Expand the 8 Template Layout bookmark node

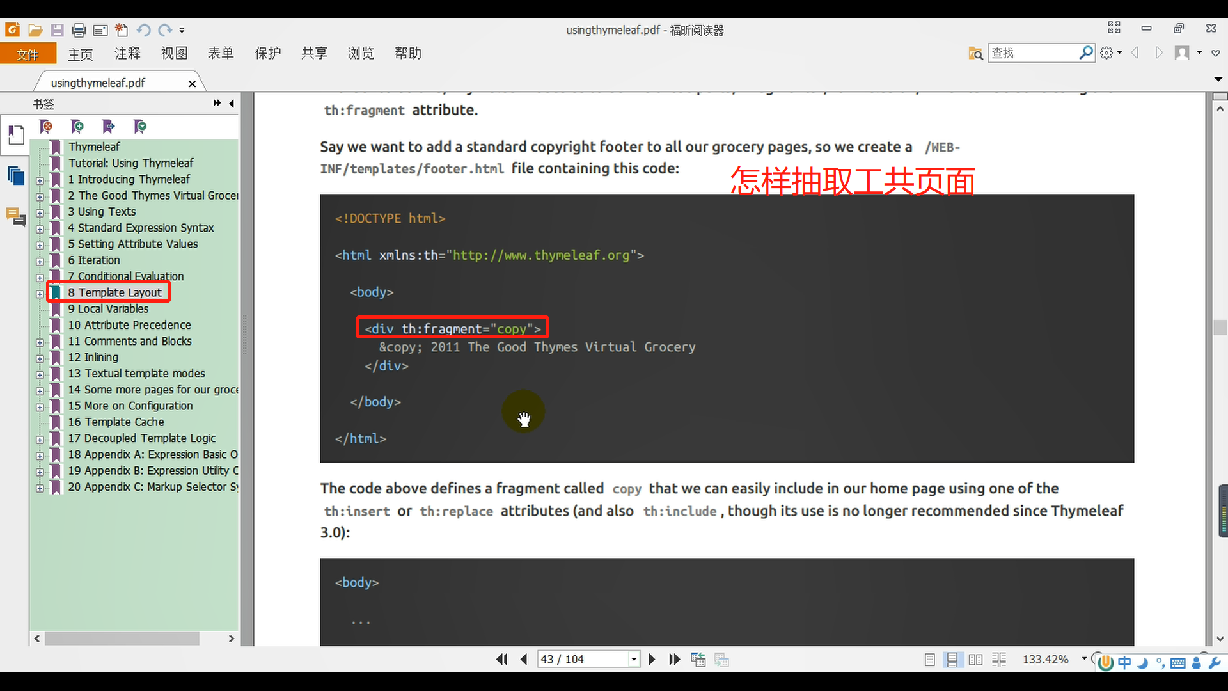click(40, 294)
